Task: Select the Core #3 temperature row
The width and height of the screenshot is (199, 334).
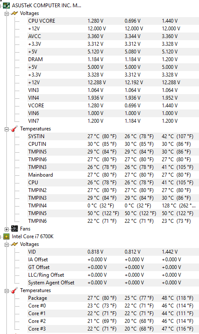Action: tap(112, 329)
